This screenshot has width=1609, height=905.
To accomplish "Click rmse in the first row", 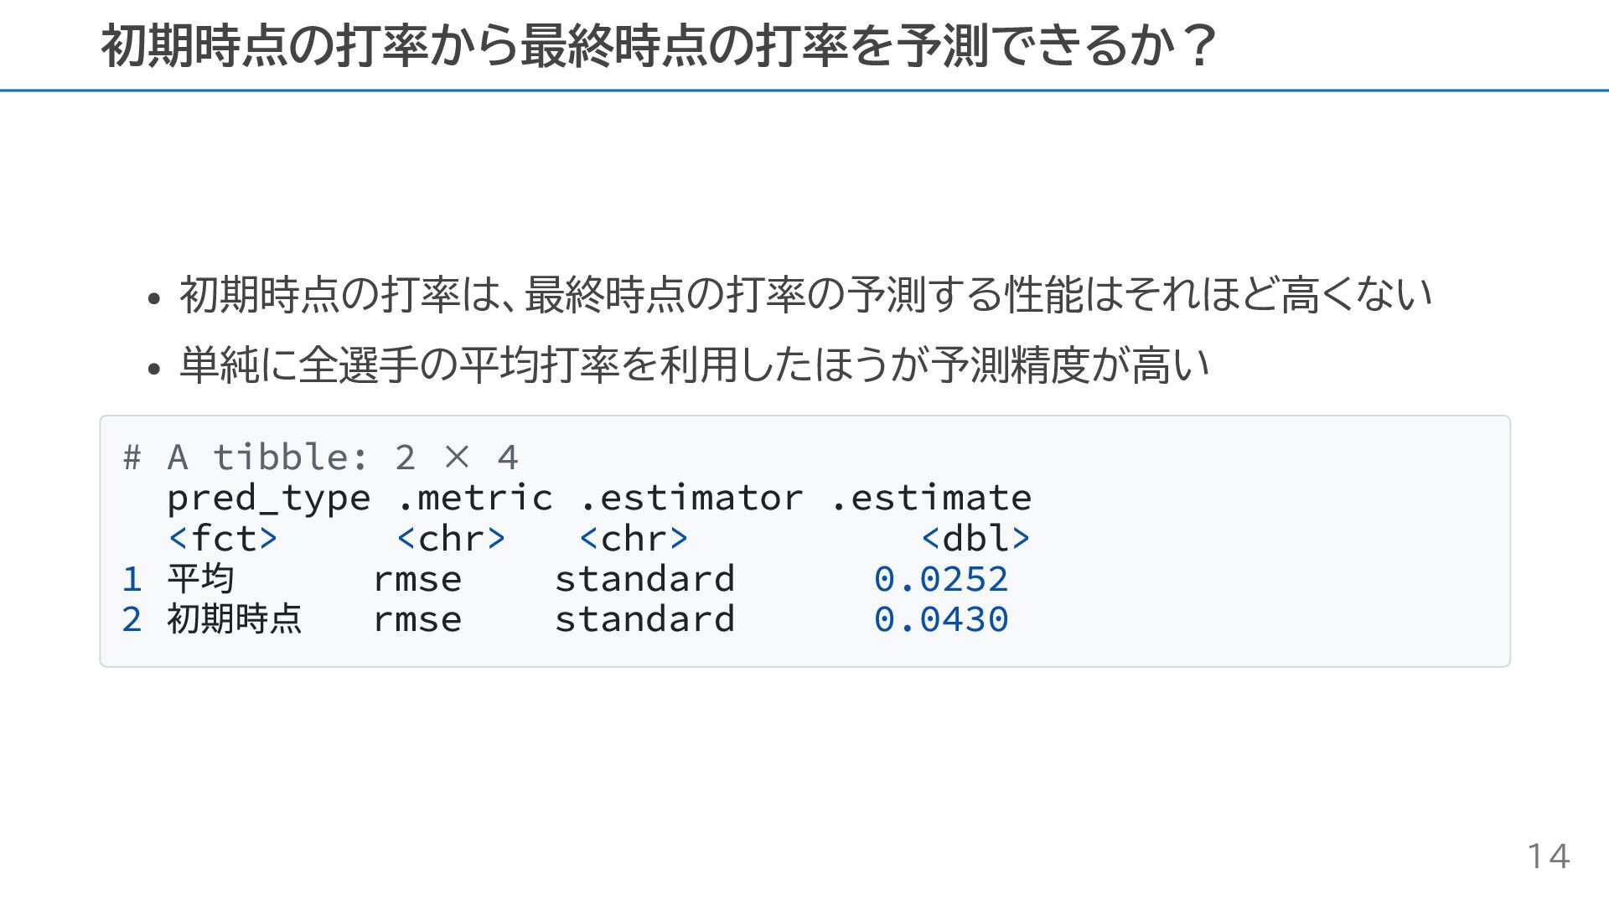I will coord(417,580).
